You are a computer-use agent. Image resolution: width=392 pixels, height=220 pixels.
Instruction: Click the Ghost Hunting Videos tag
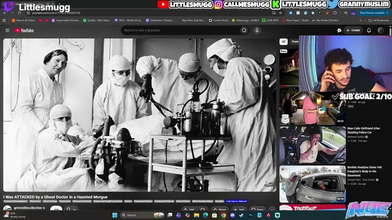(203, 201)
